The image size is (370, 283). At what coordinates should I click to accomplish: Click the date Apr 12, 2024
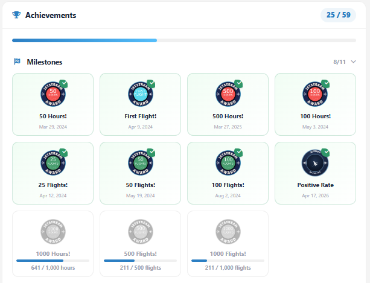(x=53, y=196)
